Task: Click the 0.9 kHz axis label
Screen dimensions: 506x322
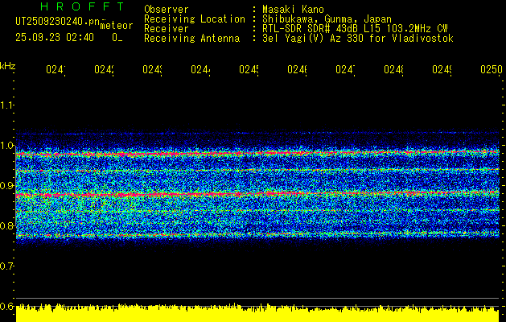Action: point(6,185)
